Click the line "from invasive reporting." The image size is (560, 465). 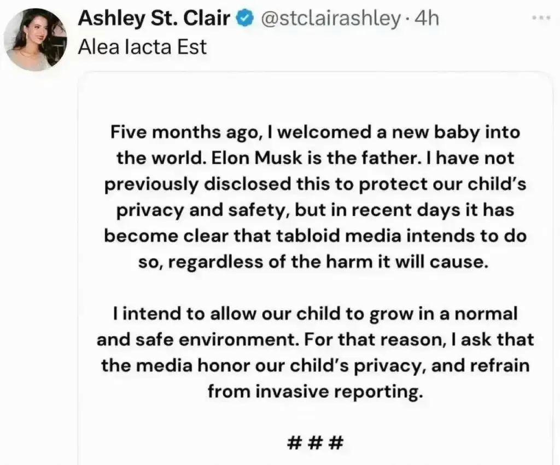[x=314, y=392]
